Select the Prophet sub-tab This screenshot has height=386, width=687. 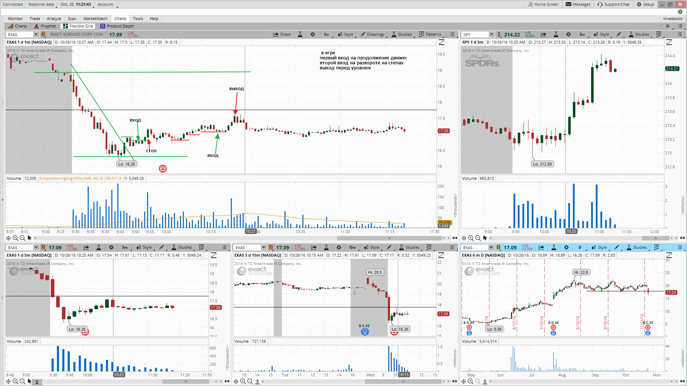click(x=45, y=26)
